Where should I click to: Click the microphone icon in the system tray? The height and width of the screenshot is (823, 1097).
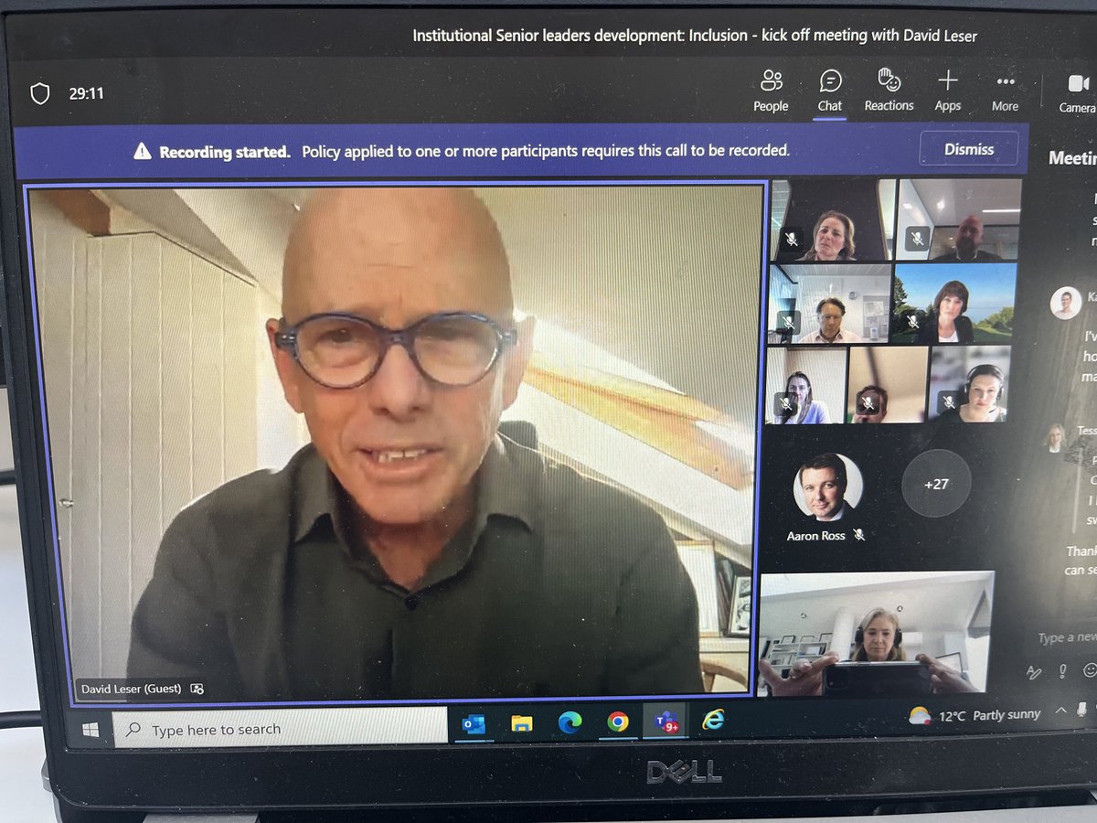pyautogui.click(x=1083, y=710)
